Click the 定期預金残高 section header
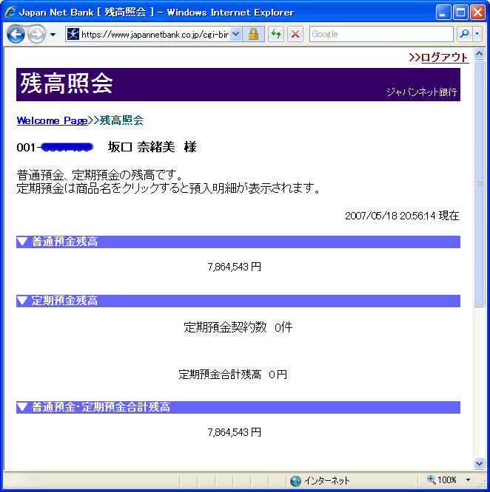Viewport: 490px width, 492px height. [238, 301]
